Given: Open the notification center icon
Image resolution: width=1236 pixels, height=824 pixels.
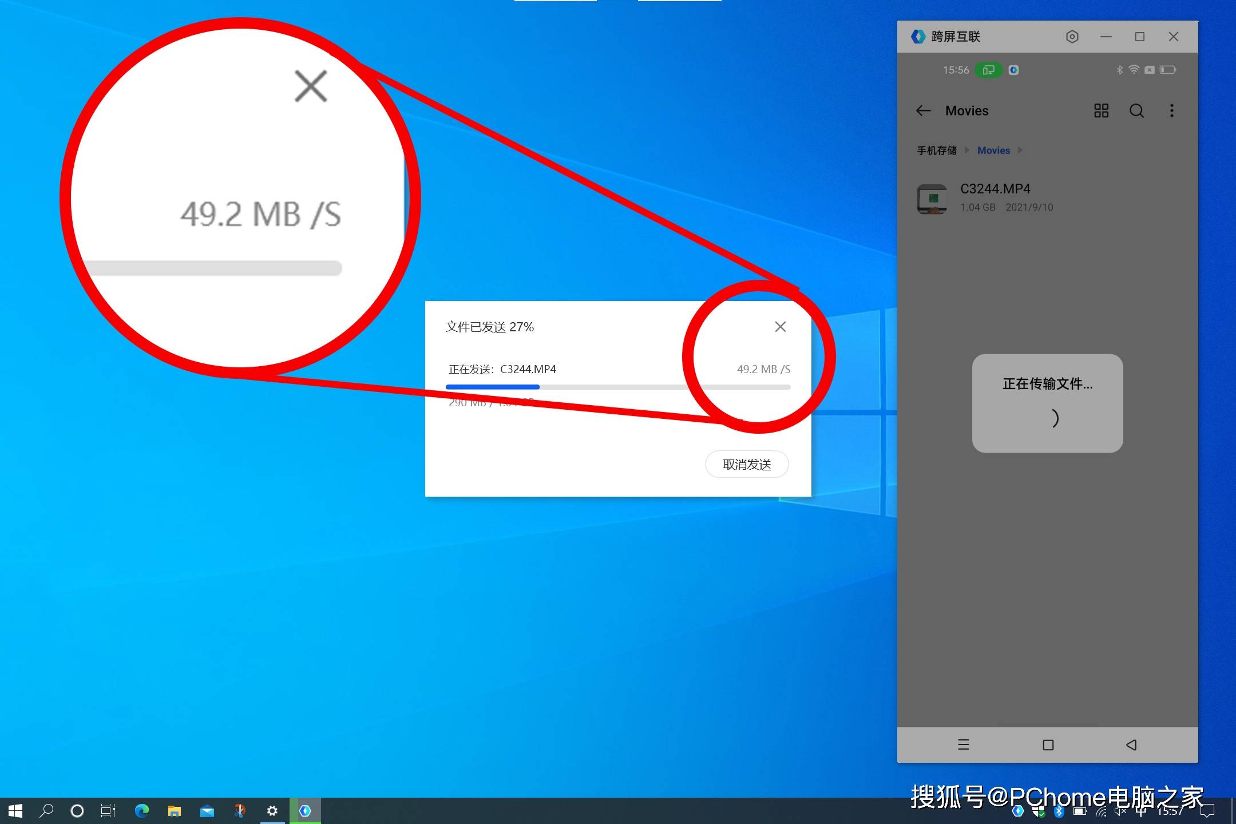Looking at the screenshot, I should point(1207,811).
